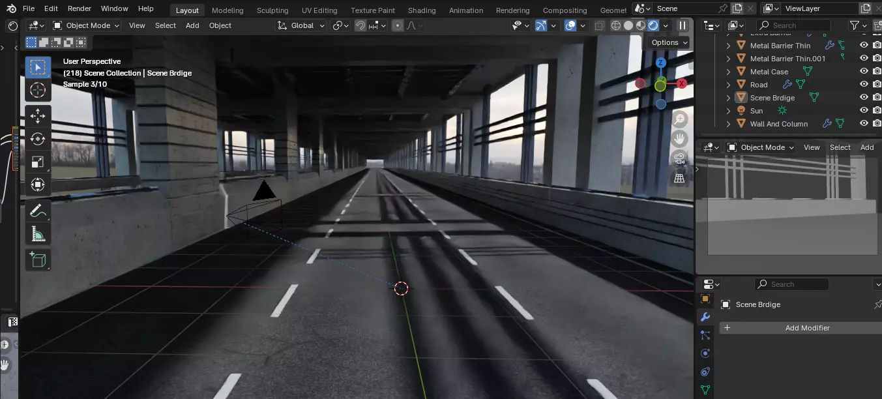Activate the Transform tool
Viewport: 882px width, 399px height.
click(x=38, y=185)
